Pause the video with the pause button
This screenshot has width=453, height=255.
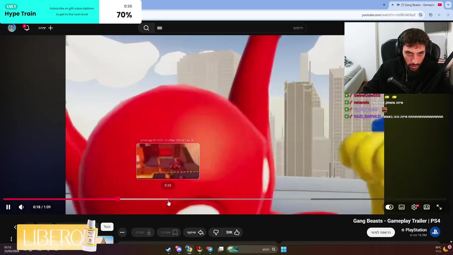point(8,207)
